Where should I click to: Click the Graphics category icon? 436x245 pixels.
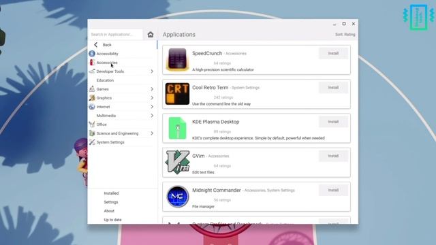point(92,98)
